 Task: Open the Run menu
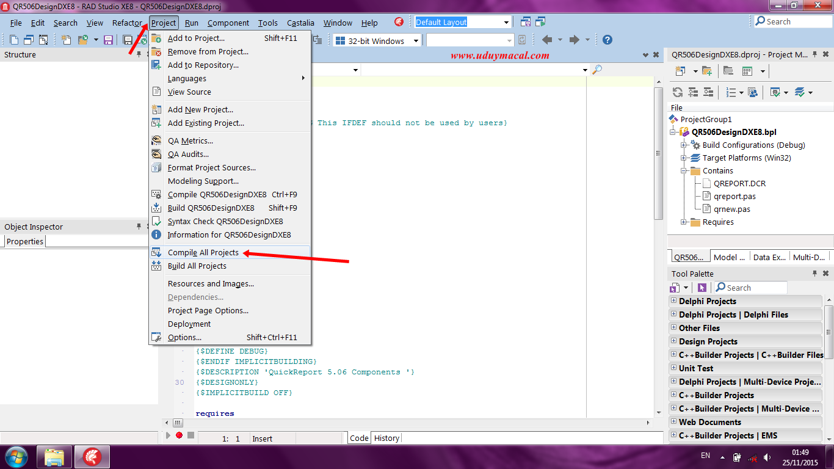[x=192, y=23]
